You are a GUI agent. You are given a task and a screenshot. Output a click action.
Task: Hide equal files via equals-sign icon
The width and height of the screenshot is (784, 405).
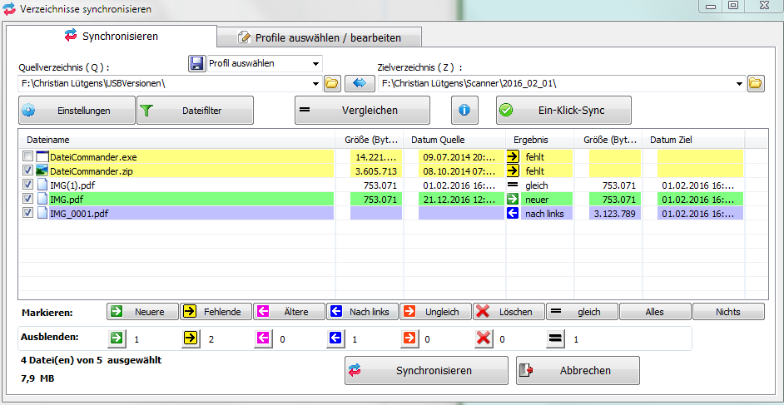(555, 339)
